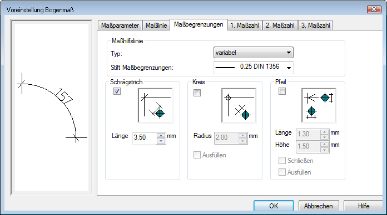This screenshot has width=387, height=215.
Task: Open the 1. Maßzahl tab
Action: 245,25
